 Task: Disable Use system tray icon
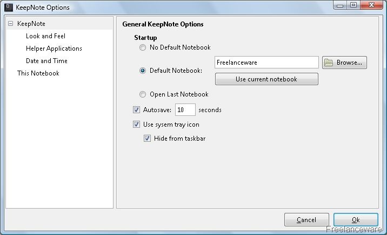pyautogui.click(x=137, y=125)
